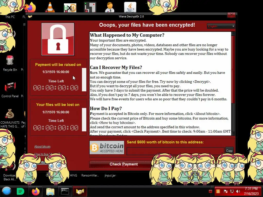Click the 'Ooops, your files have been encrypted!' title

click(147, 25)
